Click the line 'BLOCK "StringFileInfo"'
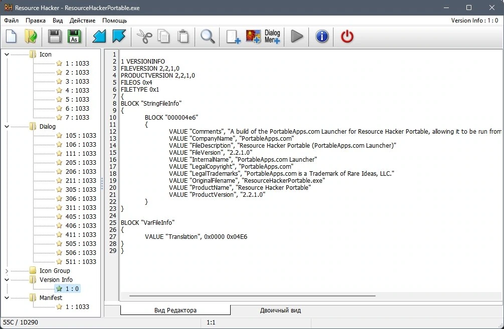The width and height of the screenshot is (504, 329). [151, 103]
